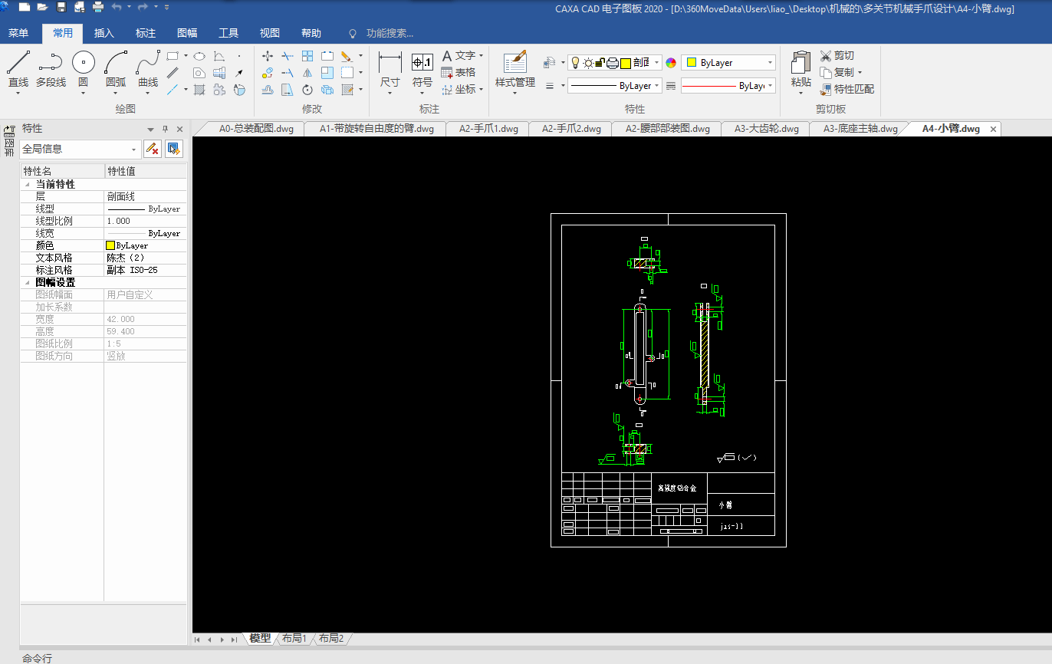Click the 特性匹配 match properties tool

[x=847, y=89]
